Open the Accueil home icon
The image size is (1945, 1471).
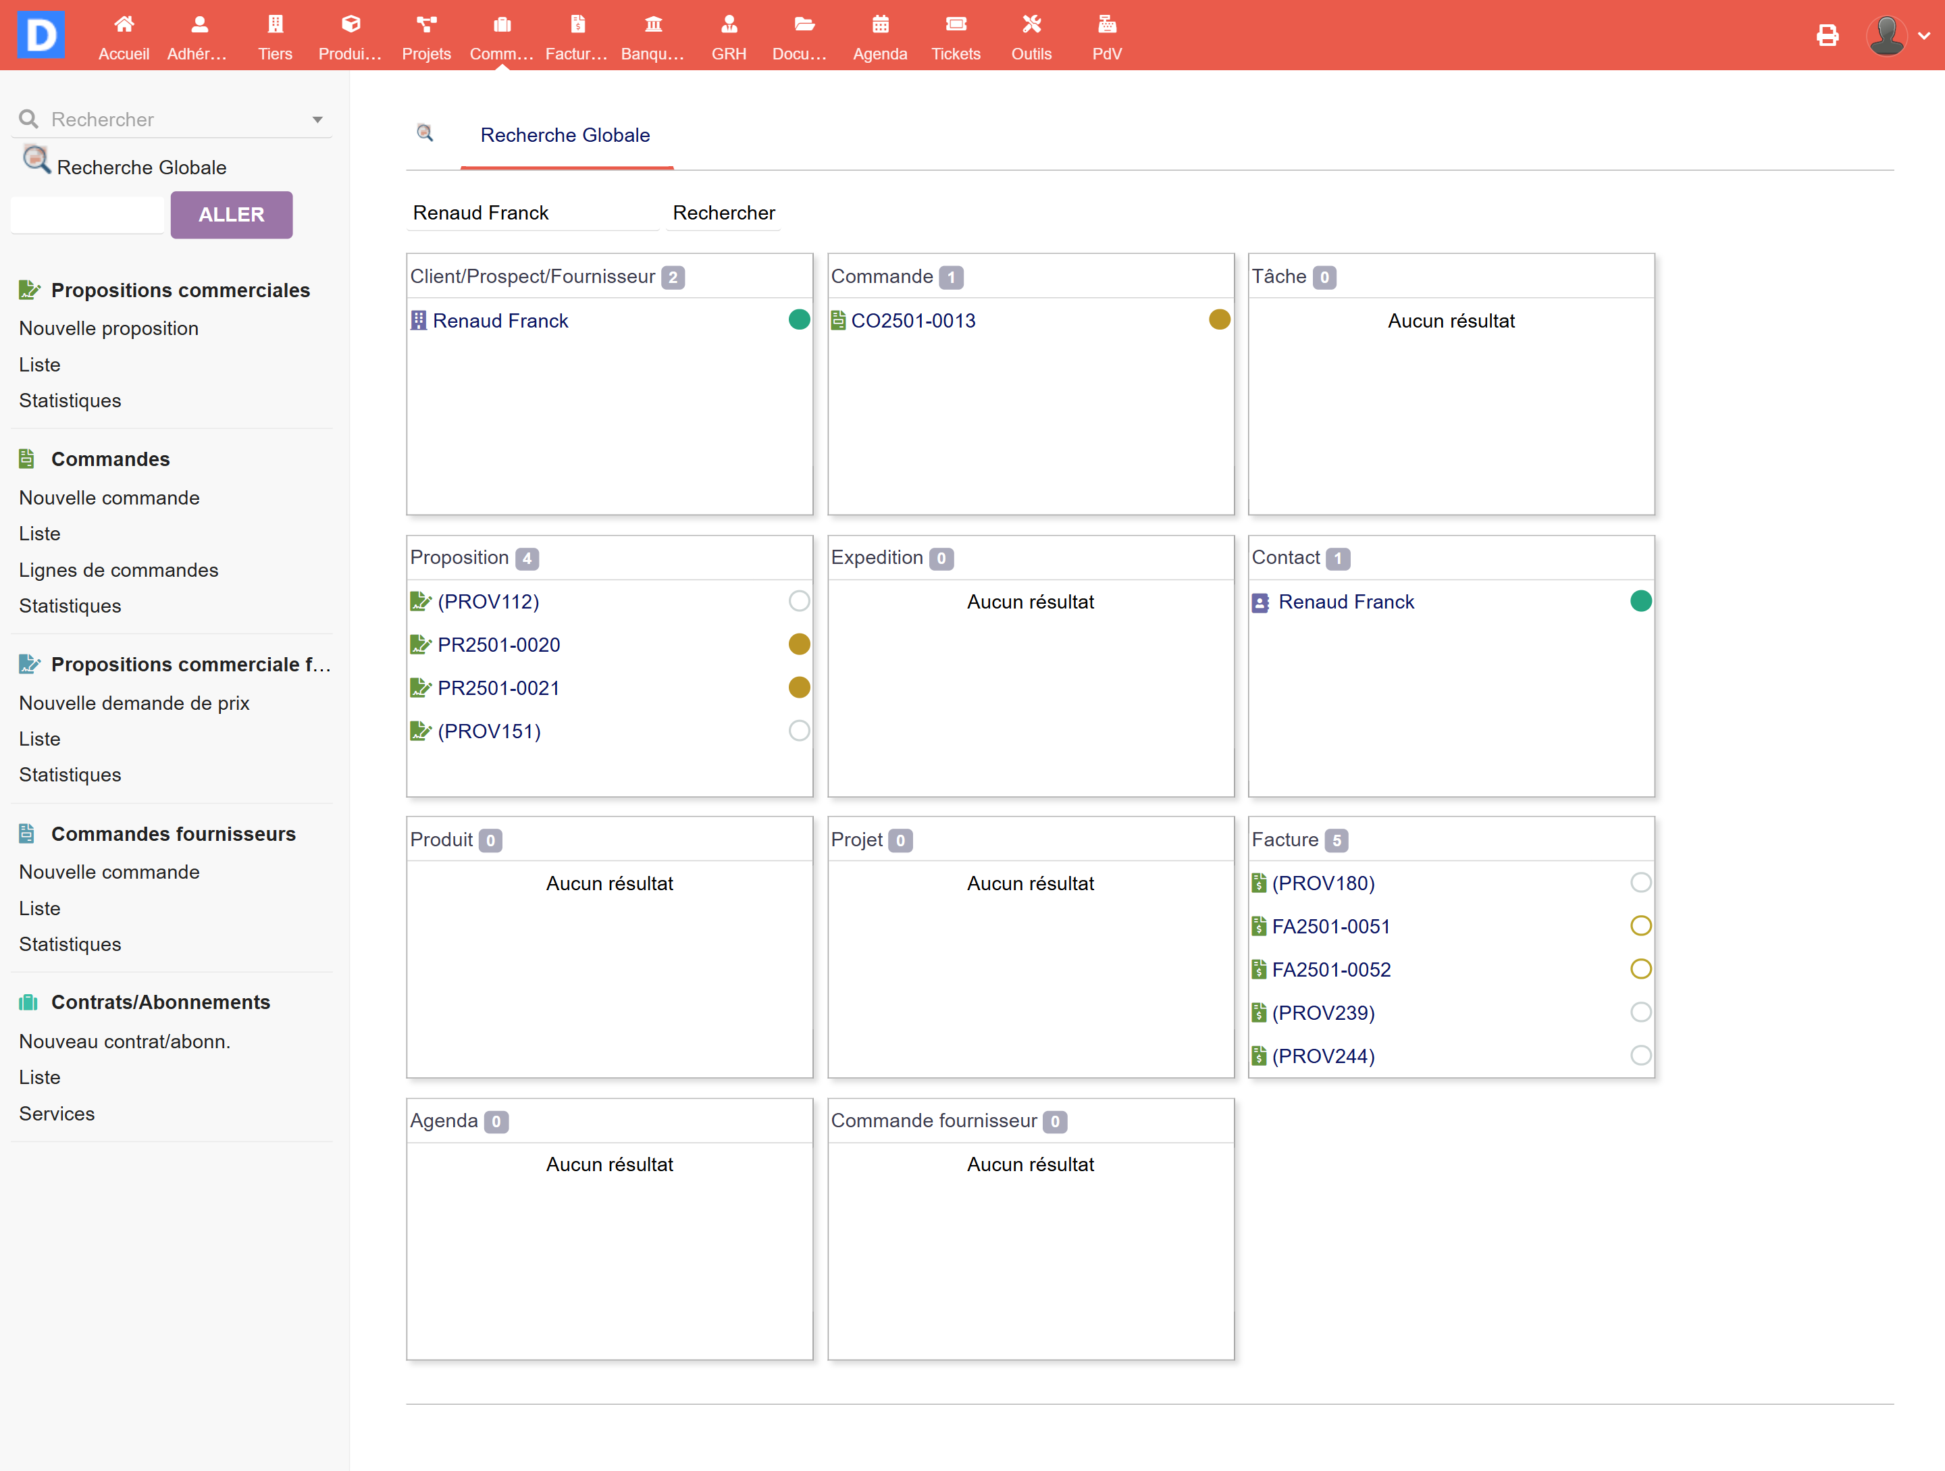[123, 24]
